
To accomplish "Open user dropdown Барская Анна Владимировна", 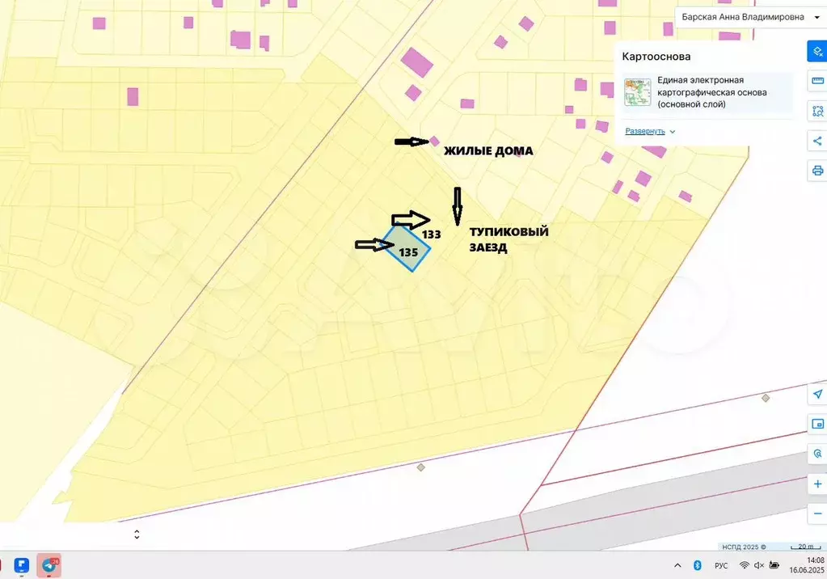I will coord(749,17).
